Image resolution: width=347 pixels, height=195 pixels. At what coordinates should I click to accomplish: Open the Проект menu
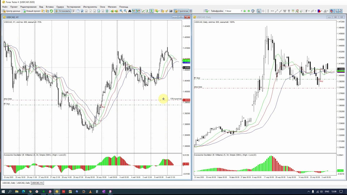(x=14, y=7)
